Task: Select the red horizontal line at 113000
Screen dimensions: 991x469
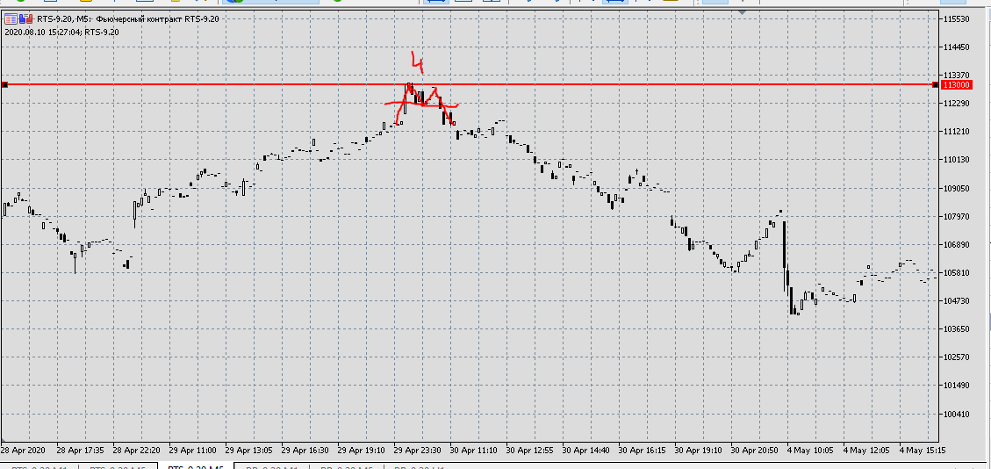Action: (x=470, y=84)
